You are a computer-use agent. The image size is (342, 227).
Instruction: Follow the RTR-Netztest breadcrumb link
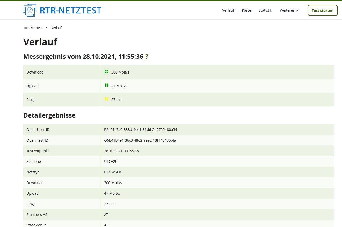point(33,28)
